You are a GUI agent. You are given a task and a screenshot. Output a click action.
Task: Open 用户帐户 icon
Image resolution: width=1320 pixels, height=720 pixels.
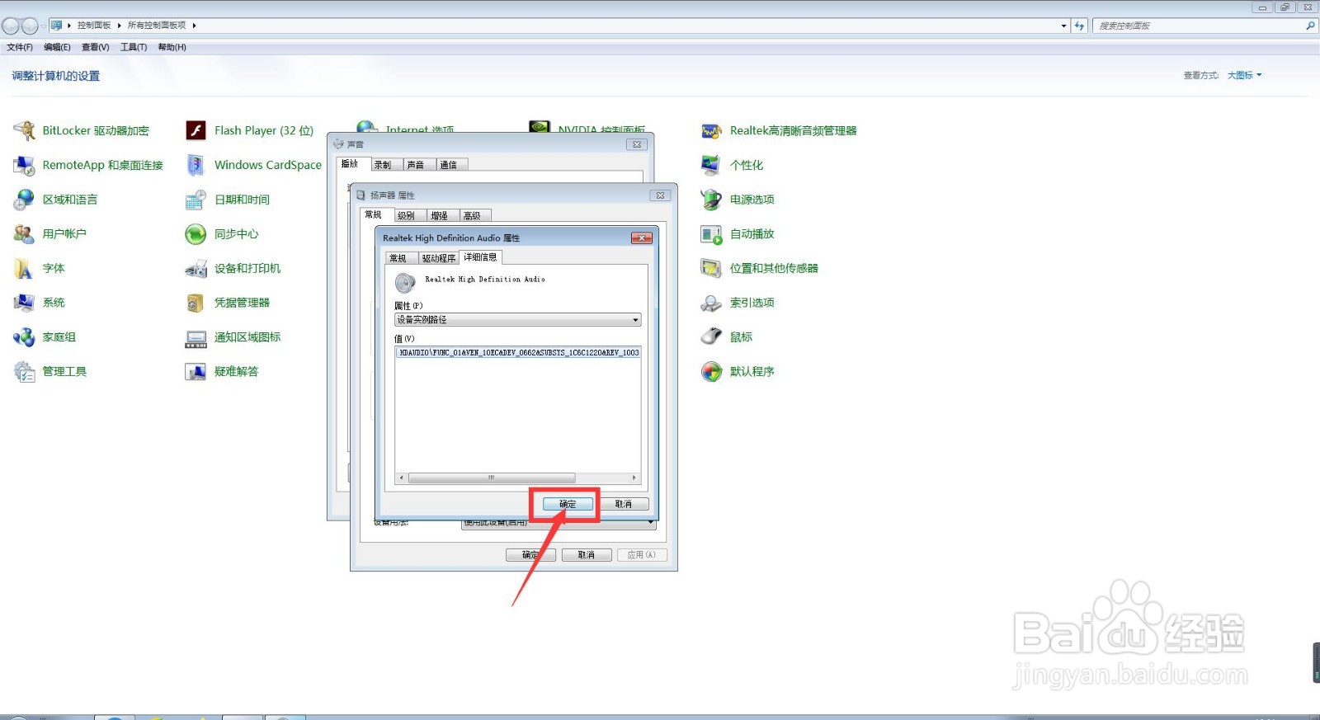pyautogui.click(x=24, y=234)
